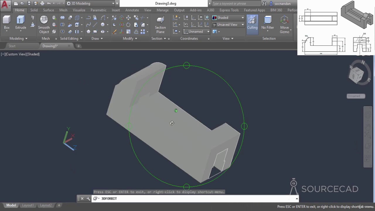Activate the Extrude tool
Screen dimensions: 375x211
[x=21, y=23]
